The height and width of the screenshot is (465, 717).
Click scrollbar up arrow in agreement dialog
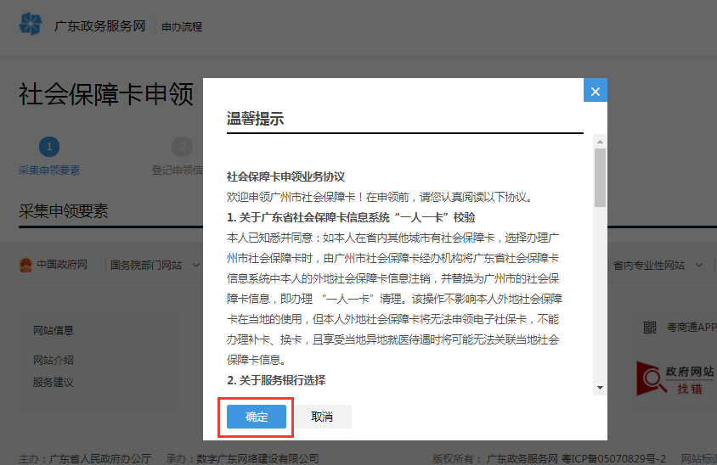pos(600,142)
